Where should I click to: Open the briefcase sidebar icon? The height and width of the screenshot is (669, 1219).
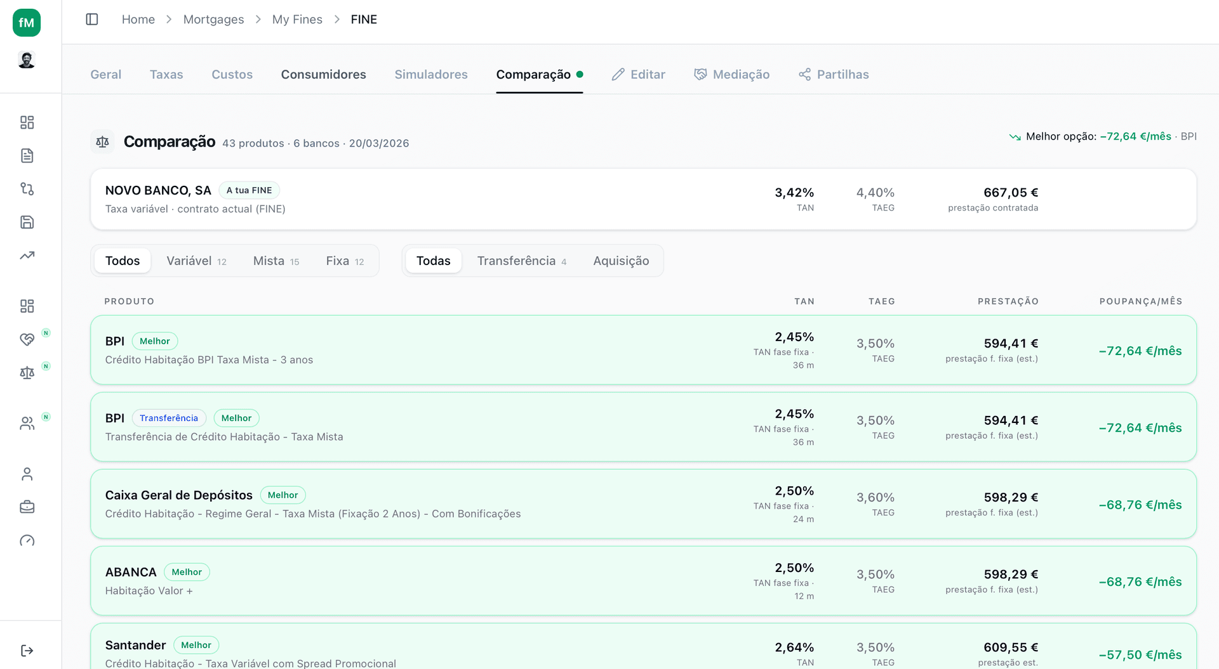point(27,507)
